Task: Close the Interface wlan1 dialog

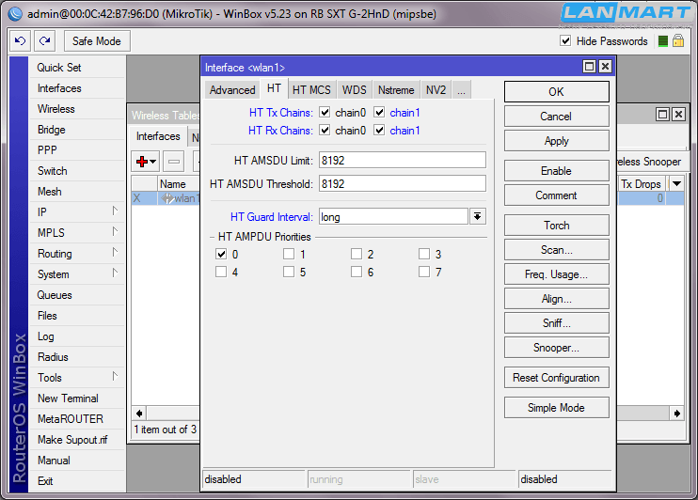Action: click(x=605, y=67)
